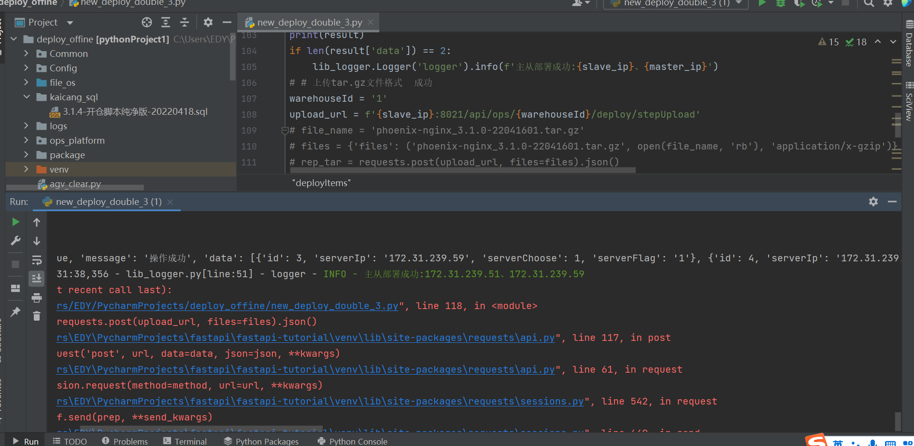Open the Python Console tool window
Image resolution: width=914 pixels, height=446 pixels.
tap(353, 441)
